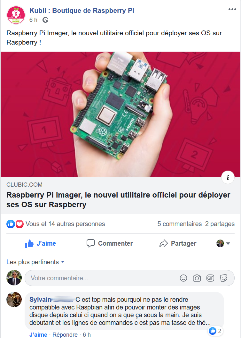Click the Kubii page profile logo
The height and width of the screenshot is (338, 241).
coord(16,15)
